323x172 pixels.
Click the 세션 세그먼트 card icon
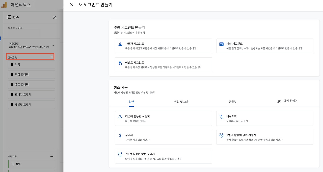(221, 44)
